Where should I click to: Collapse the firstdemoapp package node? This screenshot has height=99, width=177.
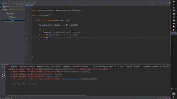7,15
